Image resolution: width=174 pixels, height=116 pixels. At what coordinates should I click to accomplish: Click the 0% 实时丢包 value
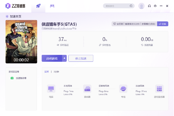click(x=105, y=39)
